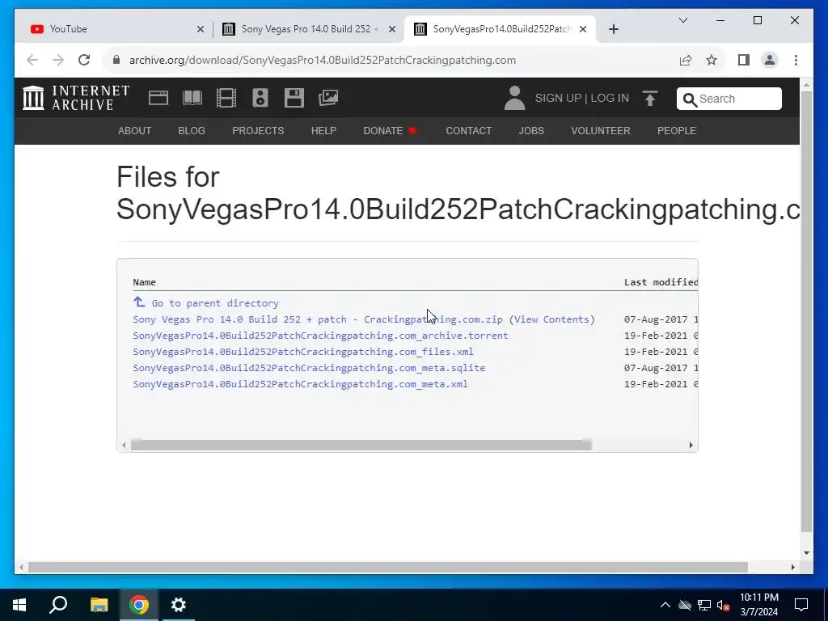Open the Windows Start menu

(19, 605)
